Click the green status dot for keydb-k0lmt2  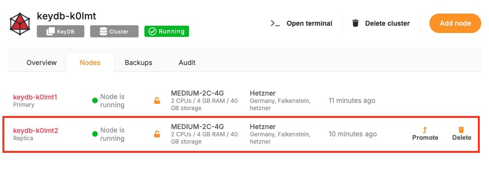pyautogui.click(x=95, y=134)
